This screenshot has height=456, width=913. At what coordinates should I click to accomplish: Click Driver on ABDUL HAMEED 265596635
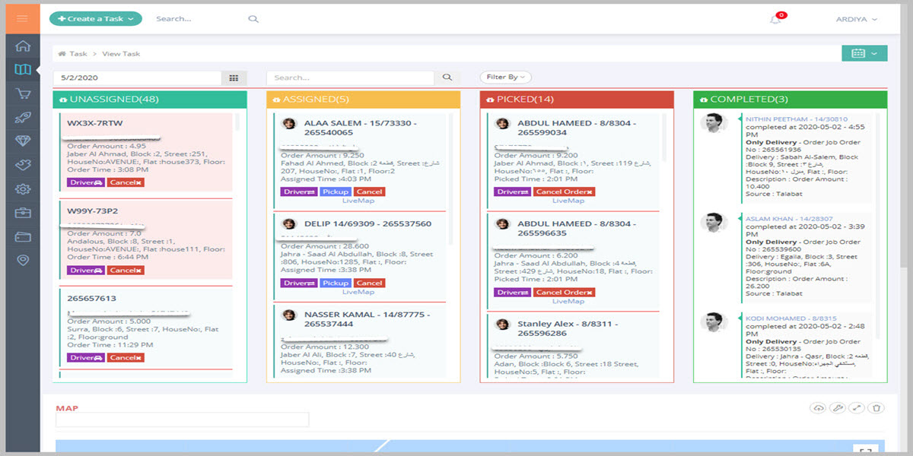point(512,292)
